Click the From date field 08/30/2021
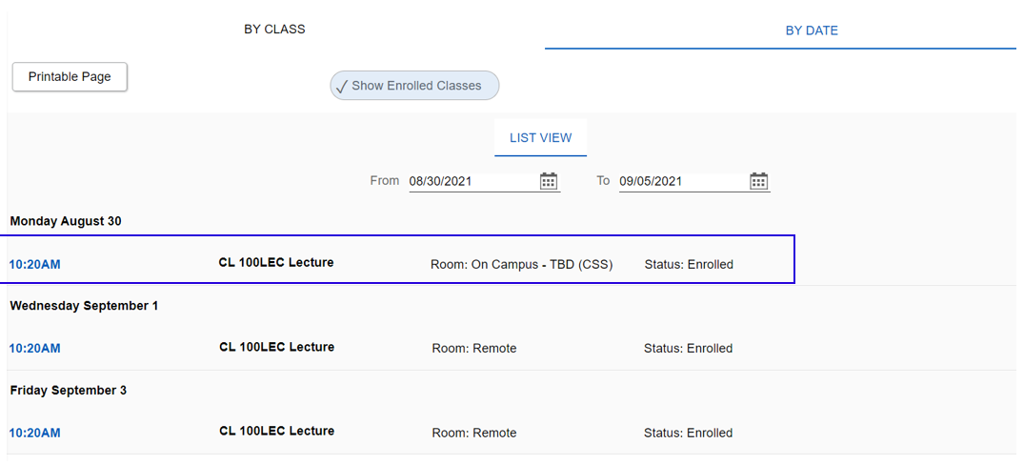Viewport: 1024px width, 465px height. pos(472,181)
